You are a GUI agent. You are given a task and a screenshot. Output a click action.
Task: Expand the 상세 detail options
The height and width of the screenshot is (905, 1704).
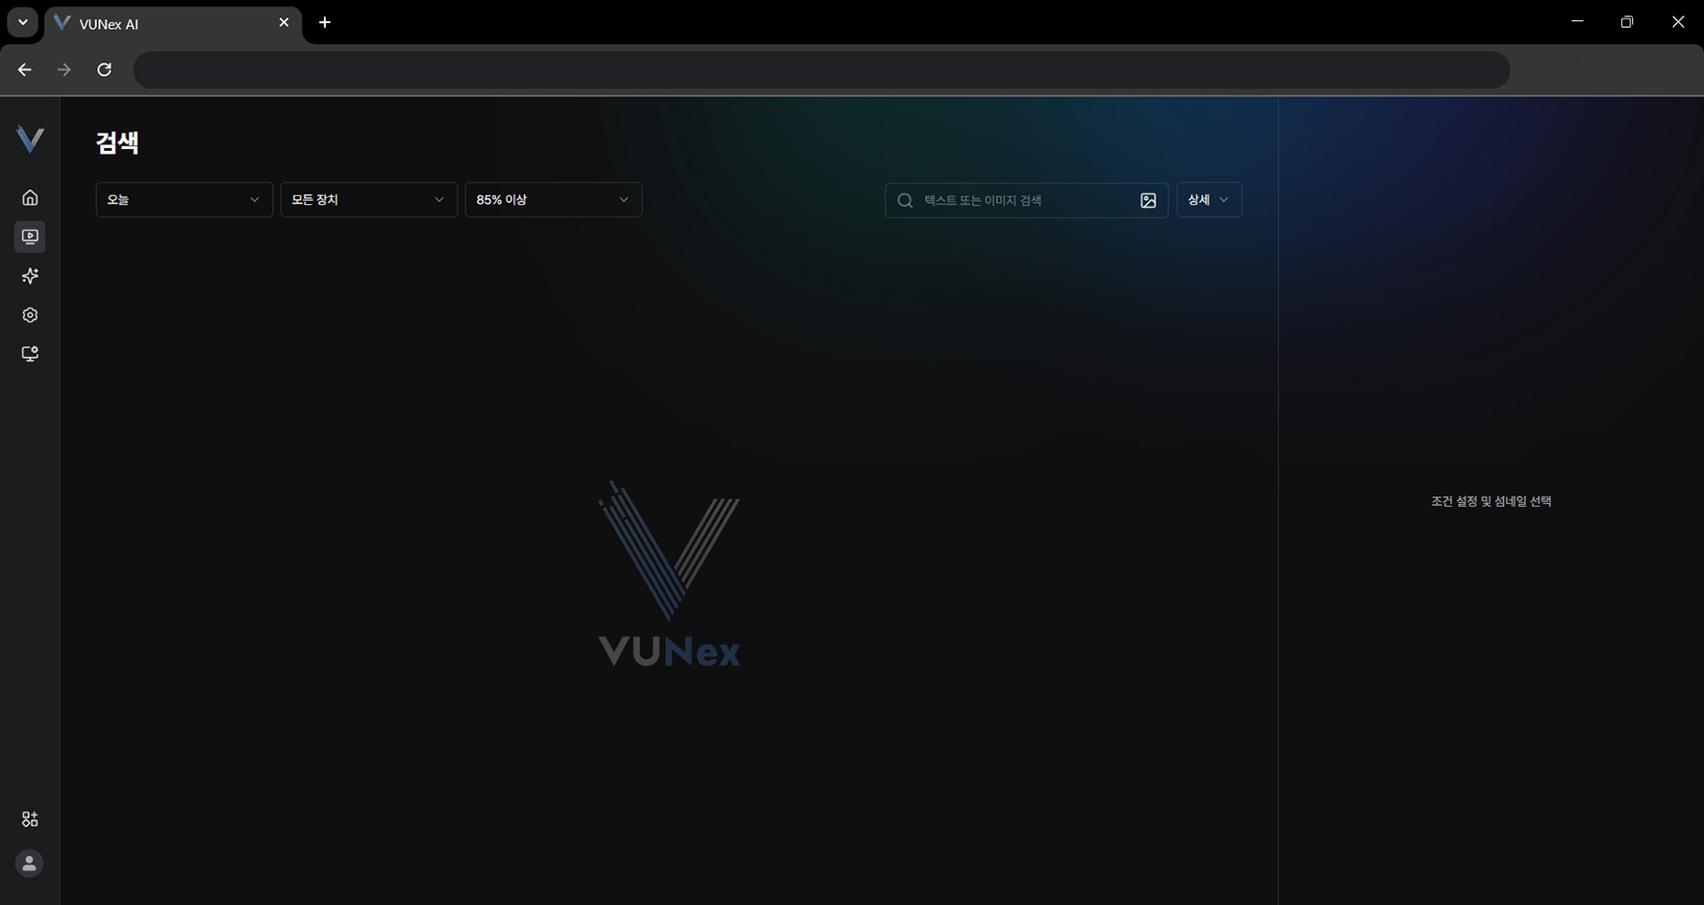1209,200
